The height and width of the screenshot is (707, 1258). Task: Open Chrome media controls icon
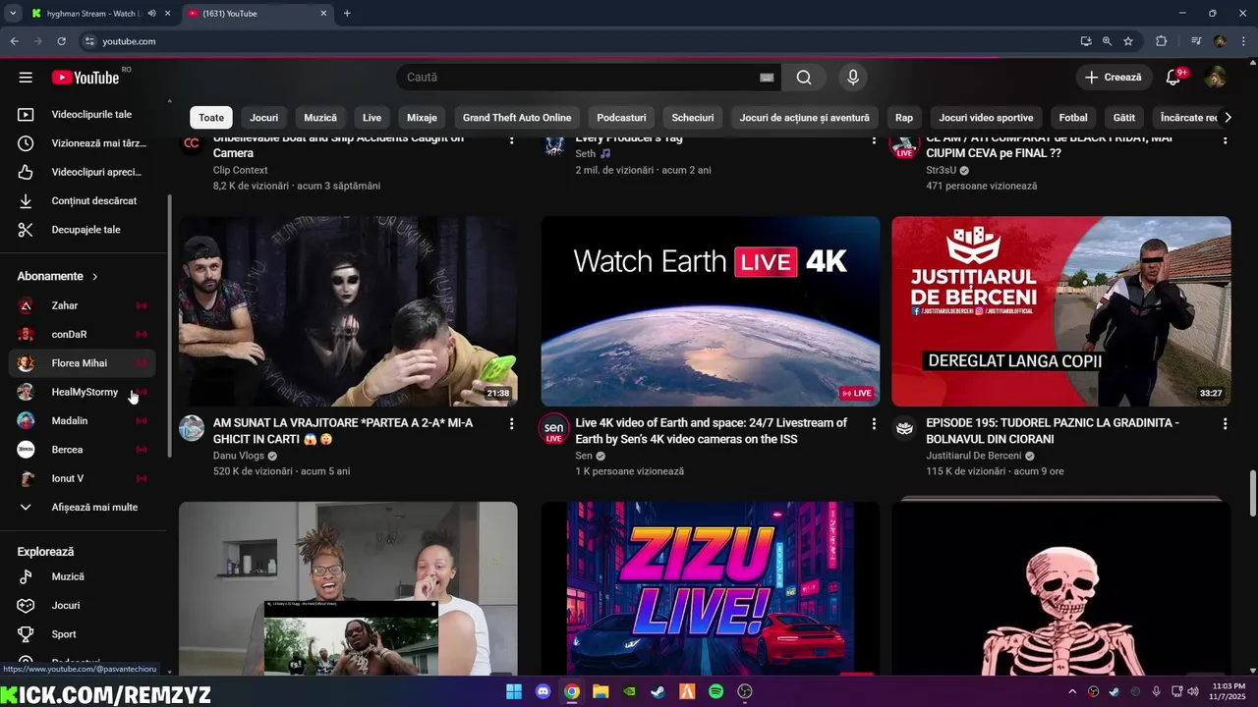pyautogui.click(x=1196, y=41)
